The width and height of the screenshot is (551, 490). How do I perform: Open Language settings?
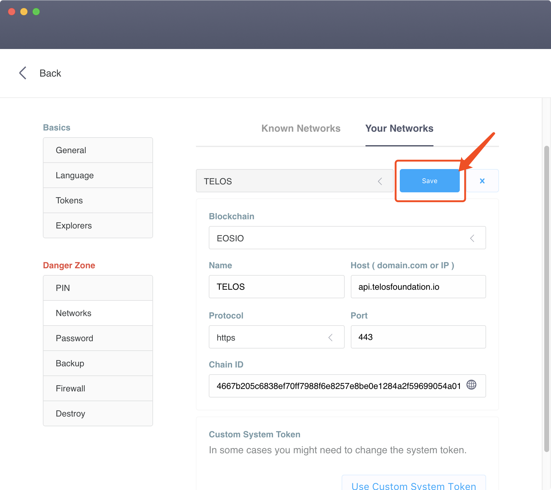point(98,175)
